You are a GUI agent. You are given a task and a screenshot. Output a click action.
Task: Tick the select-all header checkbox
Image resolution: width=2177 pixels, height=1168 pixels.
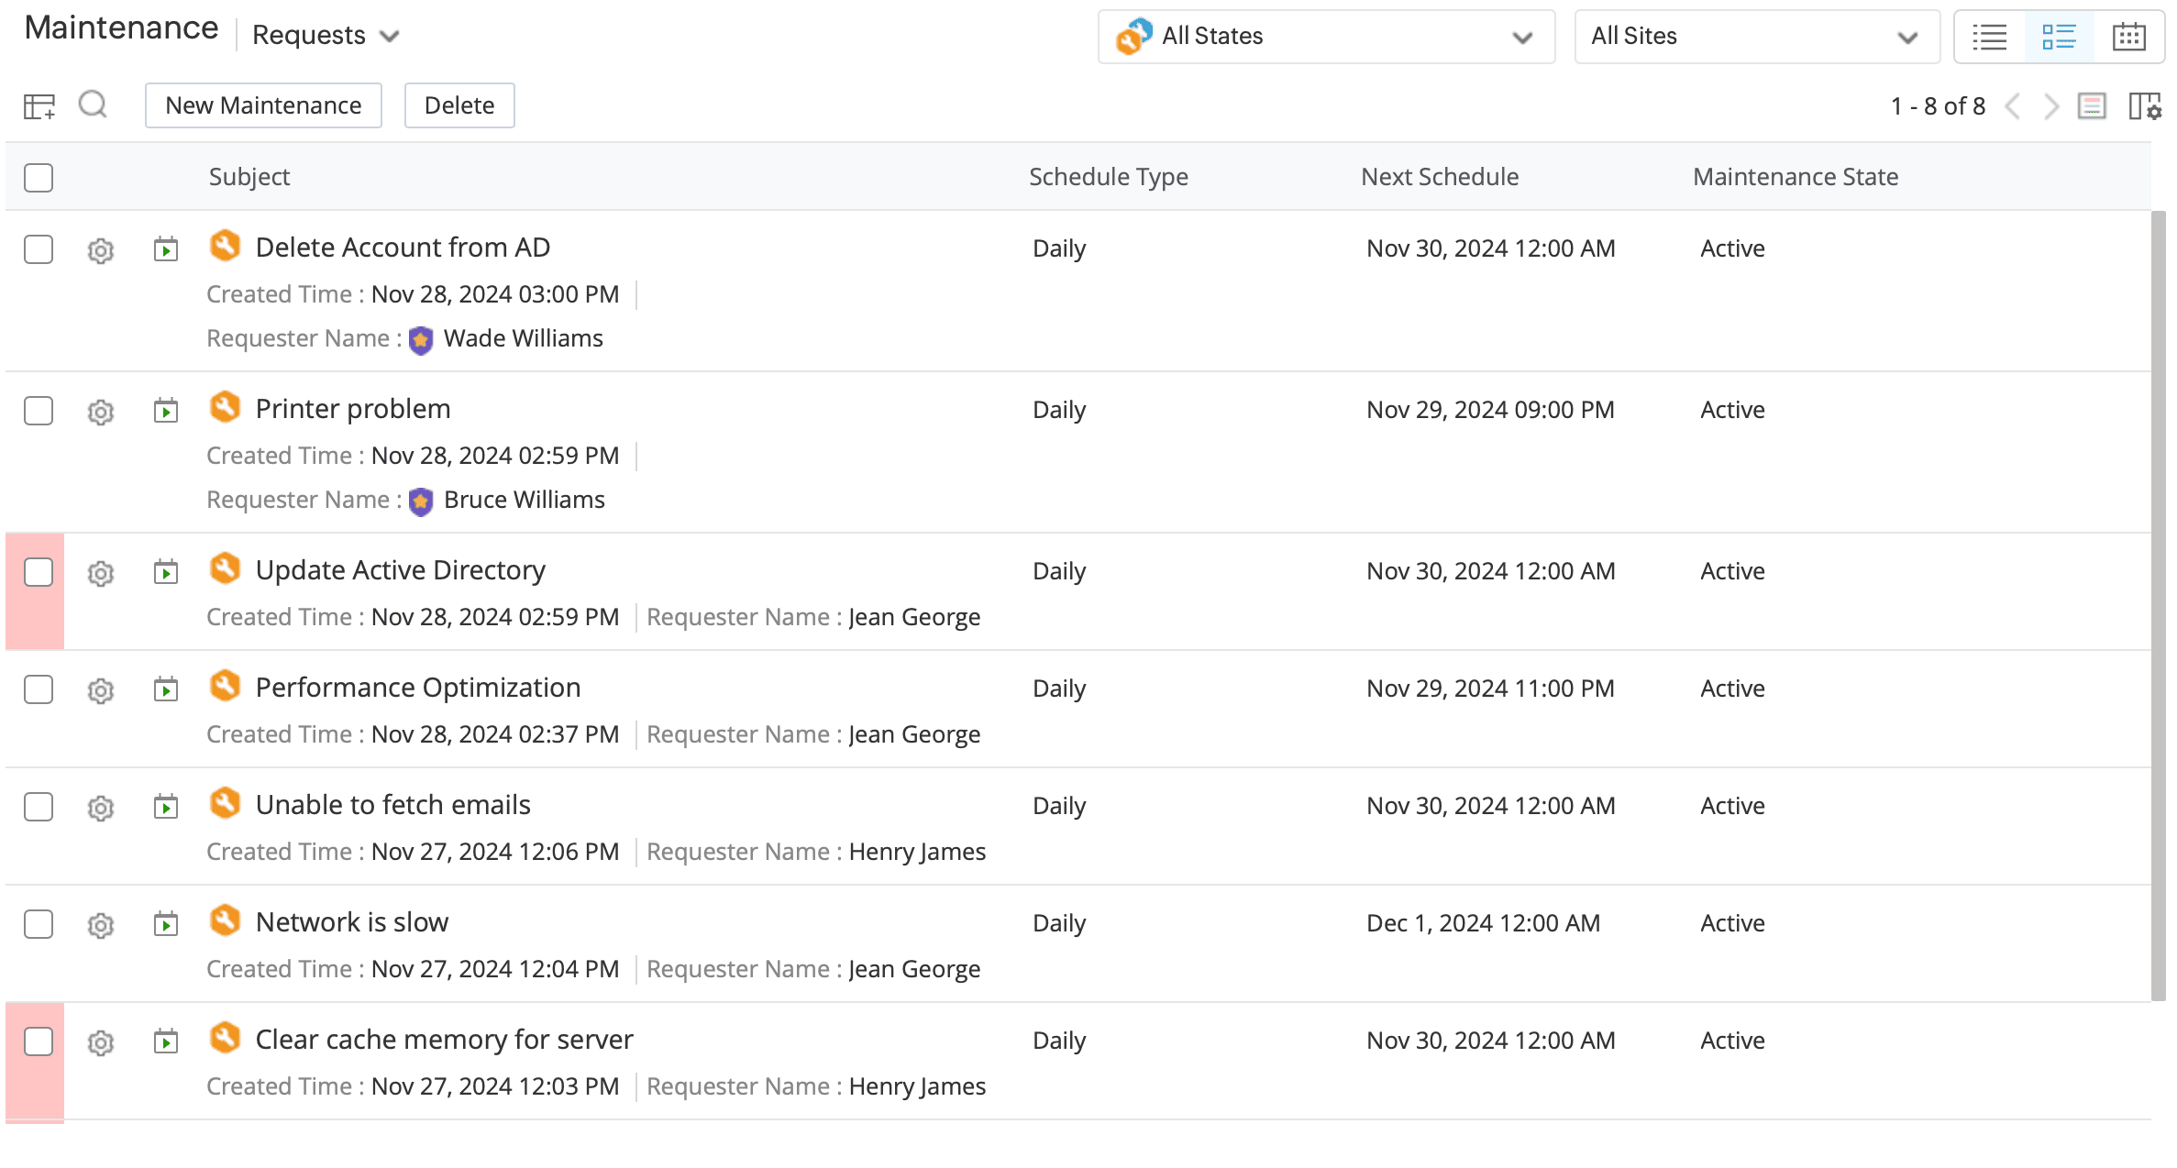tap(39, 177)
